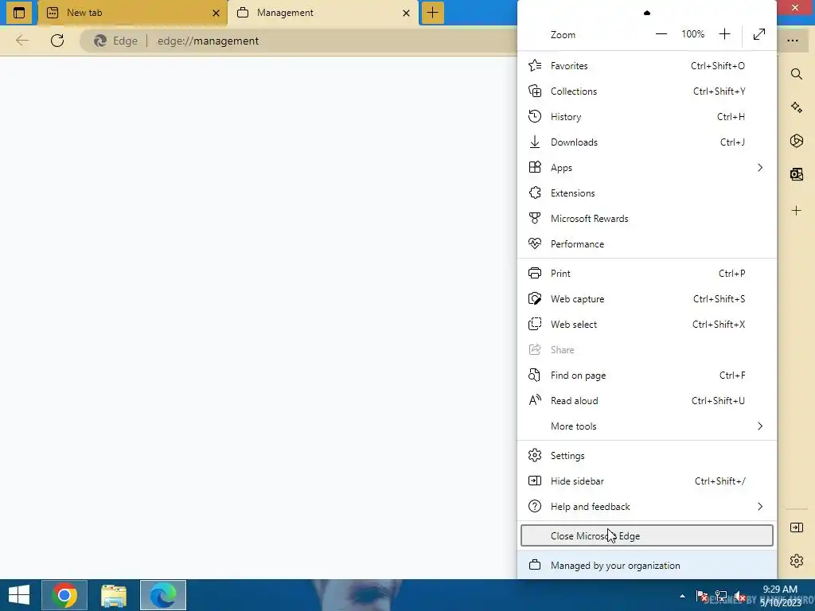Show hidden system tray icons
Screen dimensions: 815x611
click(x=682, y=596)
